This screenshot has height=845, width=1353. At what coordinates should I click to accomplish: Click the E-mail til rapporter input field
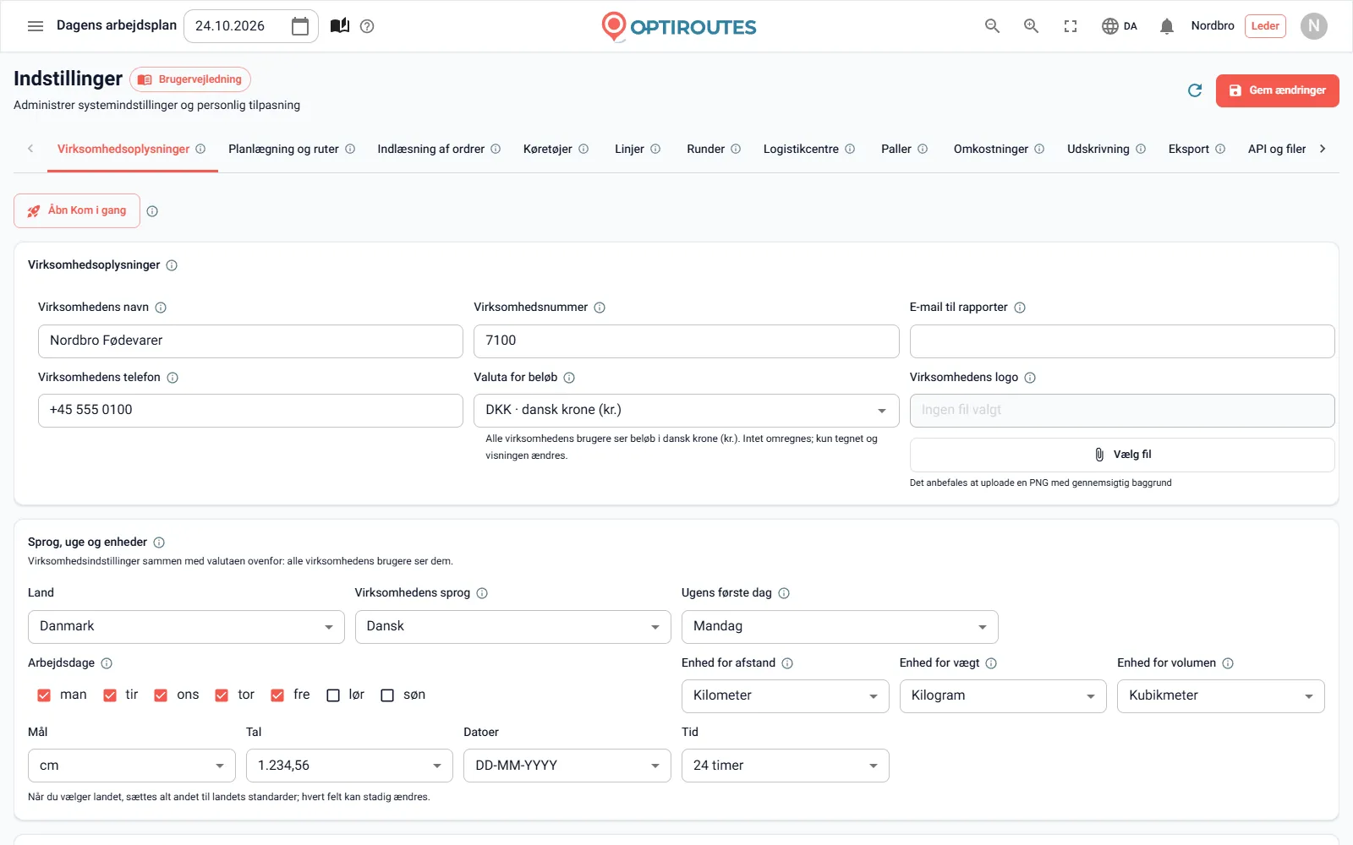pos(1122,341)
